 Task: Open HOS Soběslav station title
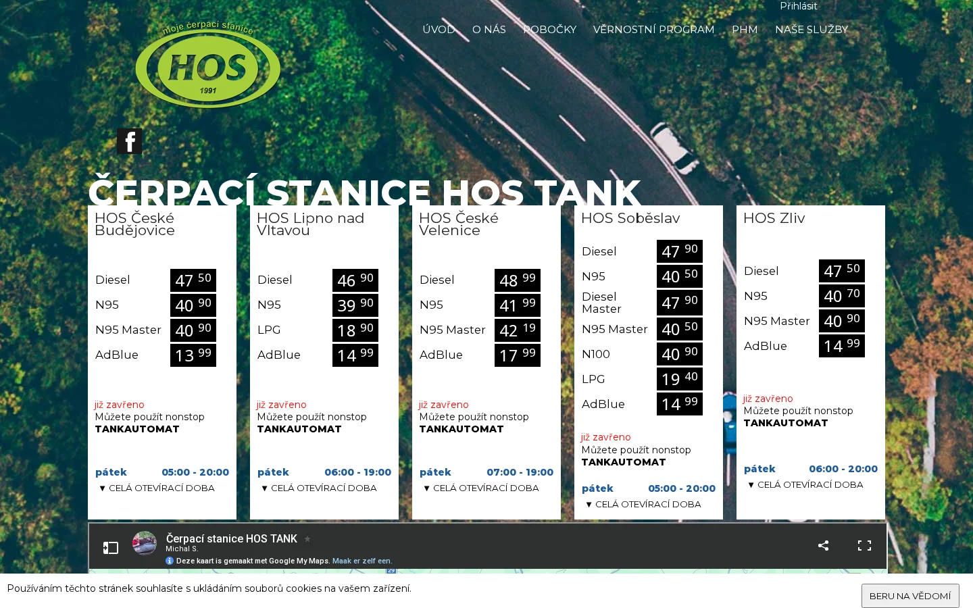click(630, 218)
